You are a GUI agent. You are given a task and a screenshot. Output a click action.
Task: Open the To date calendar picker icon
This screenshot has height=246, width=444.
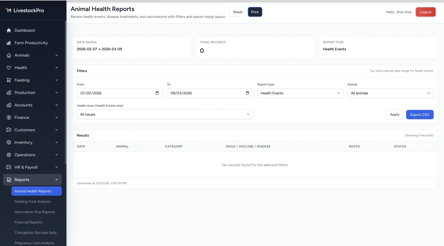pos(247,93)
